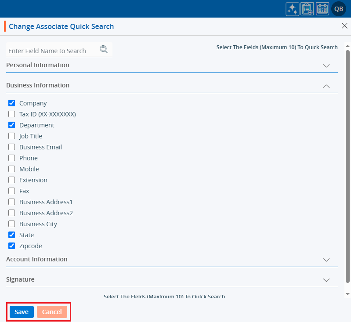351x322 pixels.
Task: Expand the Personal Information section
Action: pyautogui.click(x=326, y=65)
